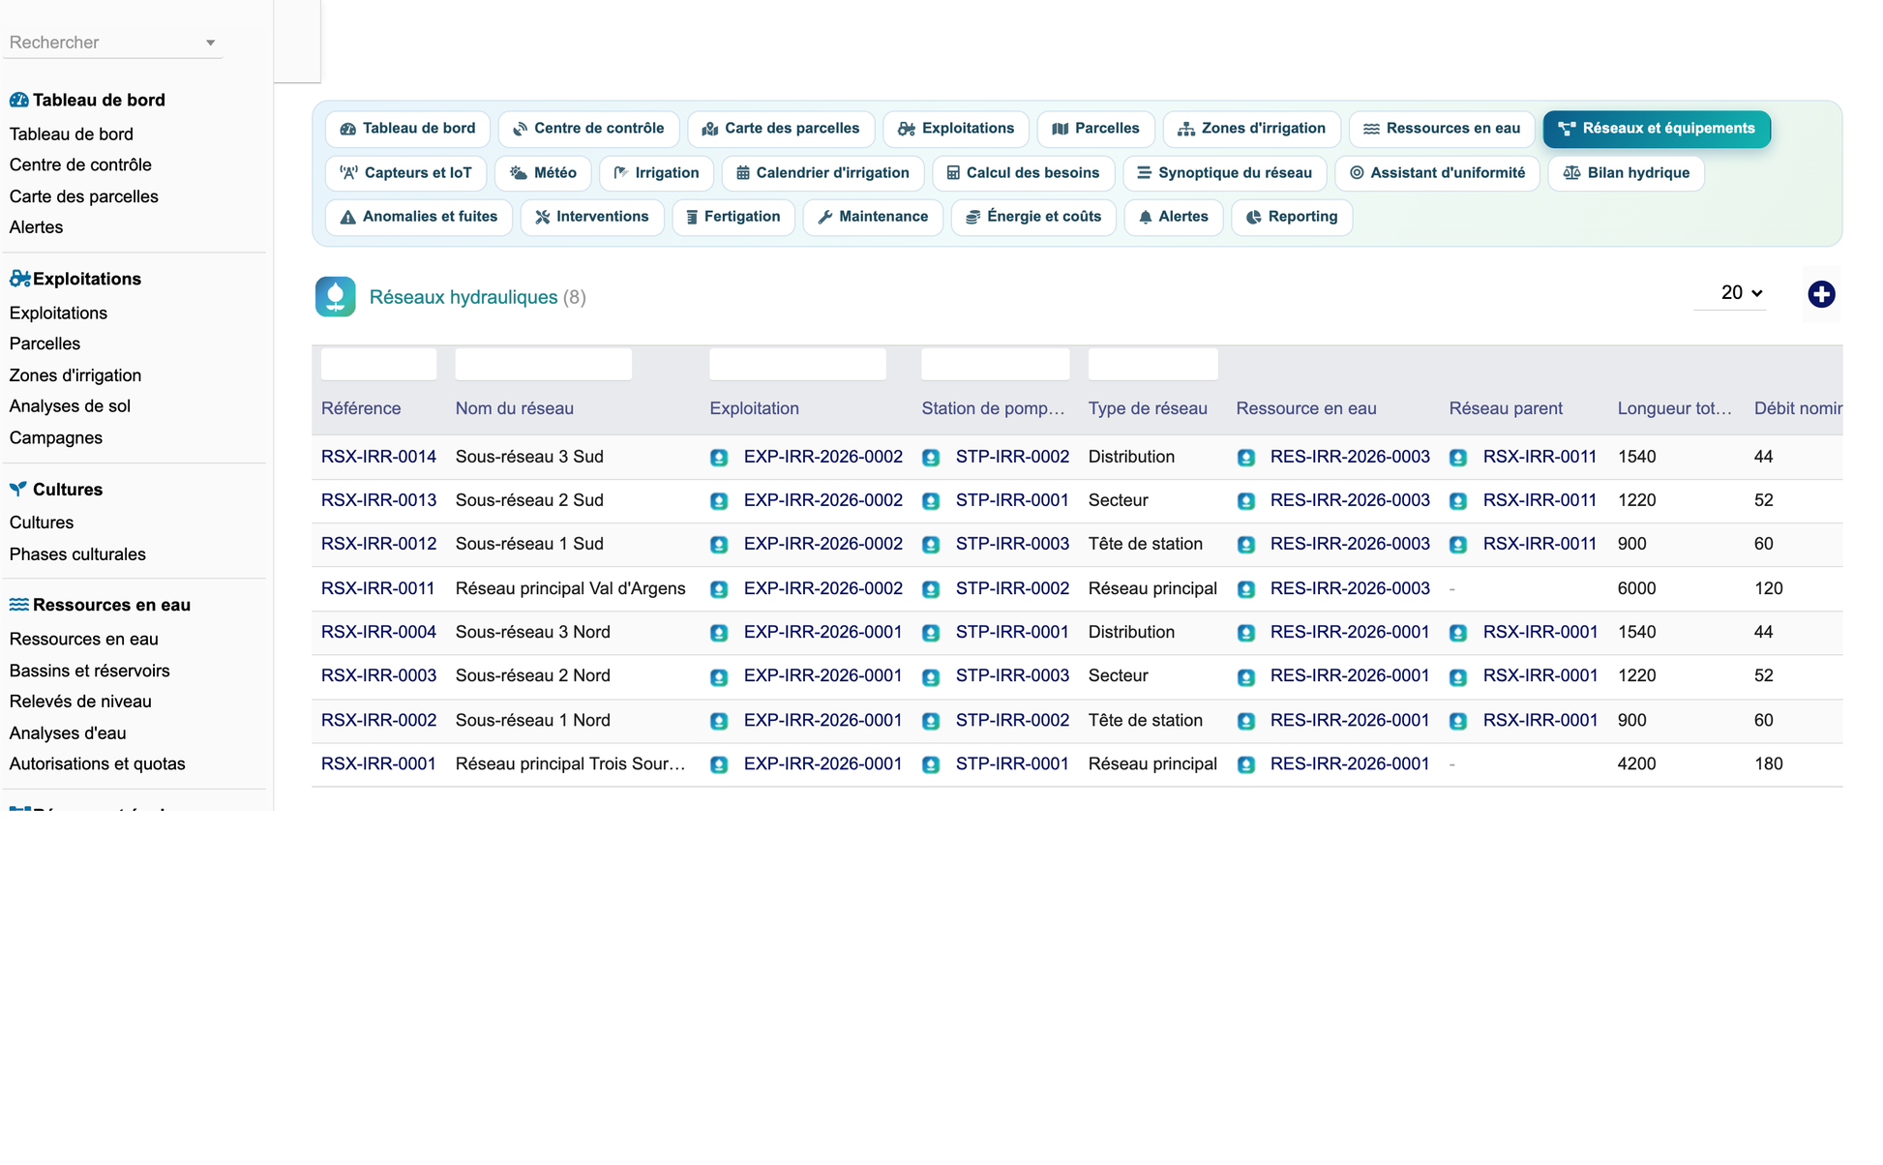
Task: Click exploitation icon in RSX-IRR-0014 row
Action: [719, 458]
